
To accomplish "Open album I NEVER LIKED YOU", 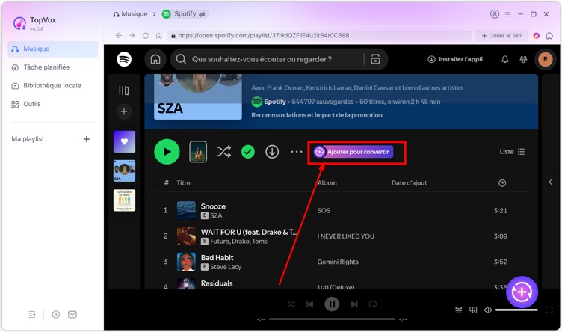I will click(345, 236).
